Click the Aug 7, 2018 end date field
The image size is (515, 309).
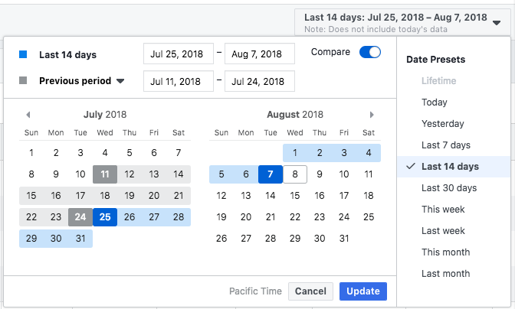260,54
